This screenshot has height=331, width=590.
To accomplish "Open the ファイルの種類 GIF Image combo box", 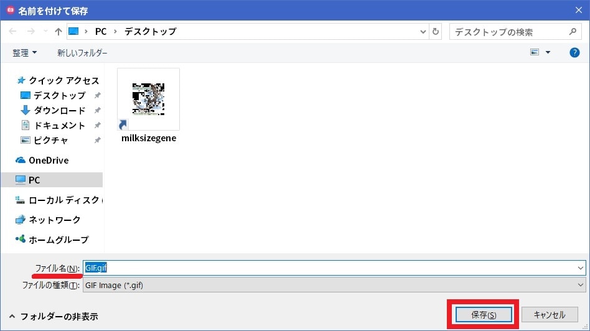I will click(x=334, y=285).
